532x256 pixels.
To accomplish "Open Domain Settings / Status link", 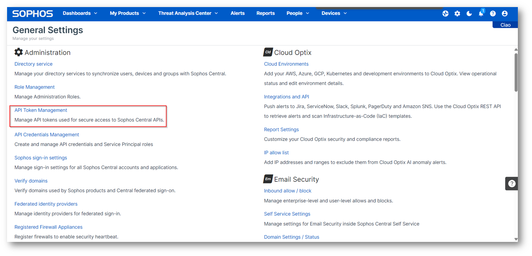I will (x=291, y=237).
